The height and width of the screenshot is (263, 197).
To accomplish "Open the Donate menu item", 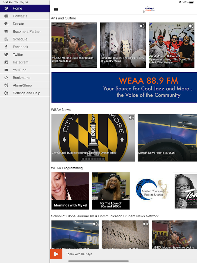I will pyautogui.click(x=25, y=24).
